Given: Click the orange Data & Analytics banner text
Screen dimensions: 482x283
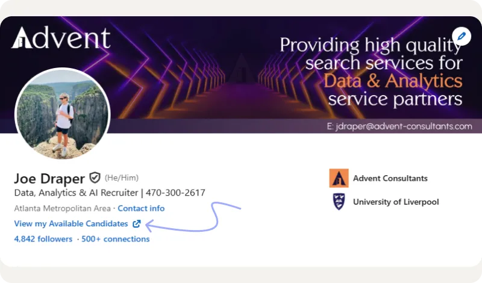Looking at the screenshot, I should [393, 80].
